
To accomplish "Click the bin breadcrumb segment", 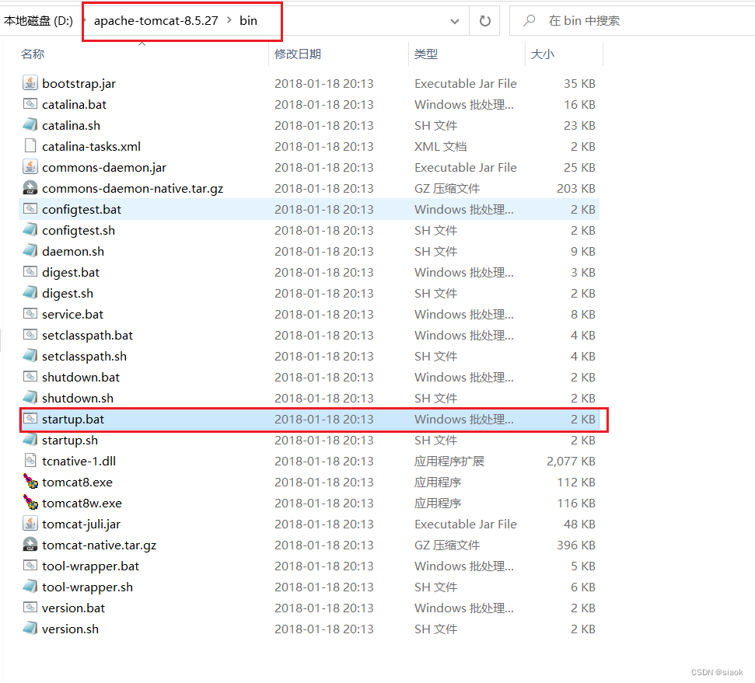I will point(249,21).
